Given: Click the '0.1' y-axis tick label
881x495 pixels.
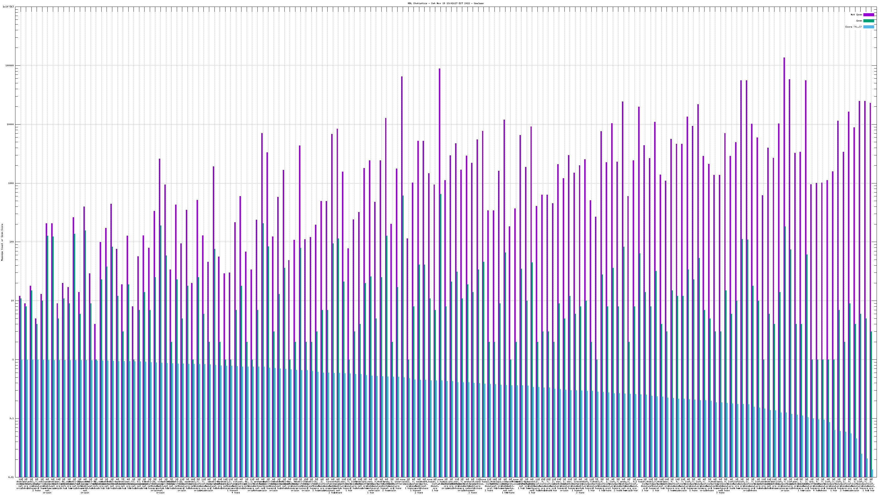Looking at the screenshot, I should [12, 419].
